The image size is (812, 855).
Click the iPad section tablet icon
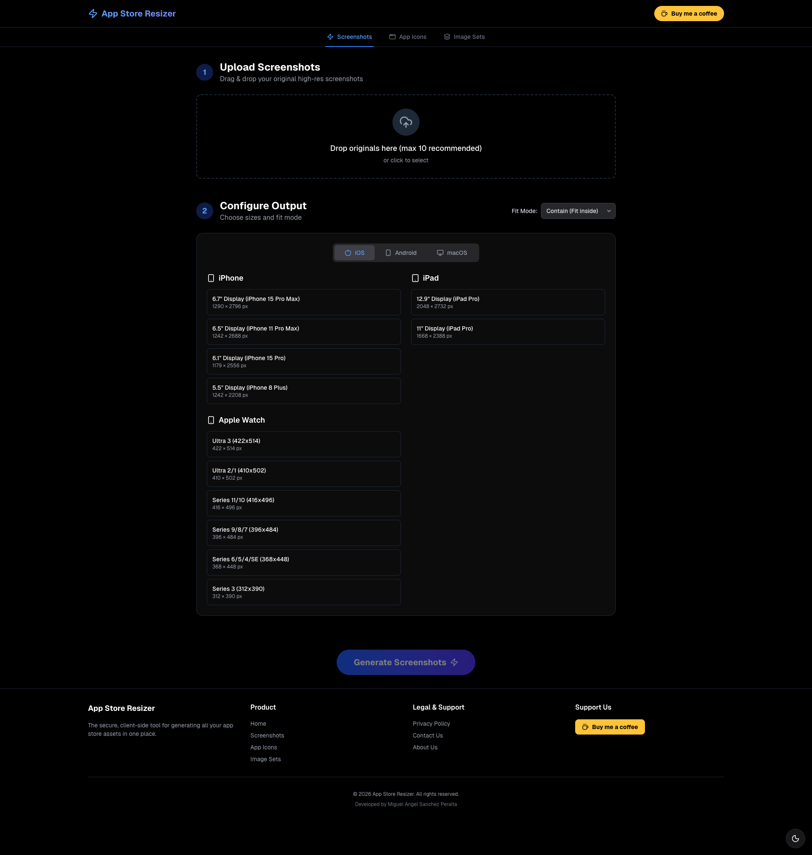415,278
